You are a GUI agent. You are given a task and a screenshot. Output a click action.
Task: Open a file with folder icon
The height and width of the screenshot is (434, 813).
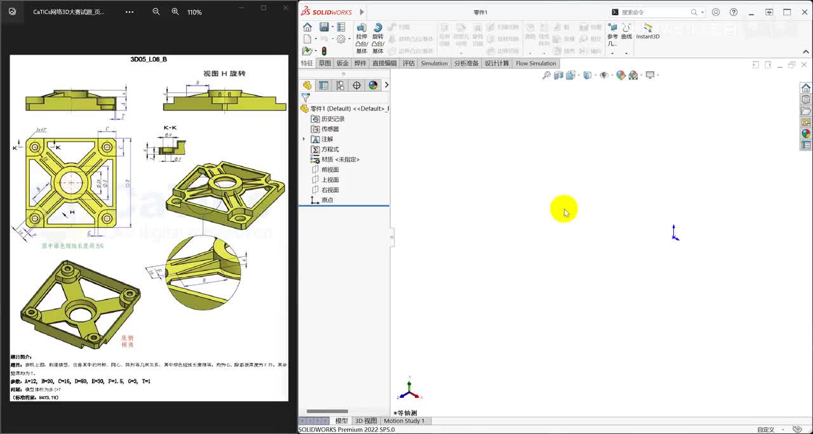click(x=307, y=51)
